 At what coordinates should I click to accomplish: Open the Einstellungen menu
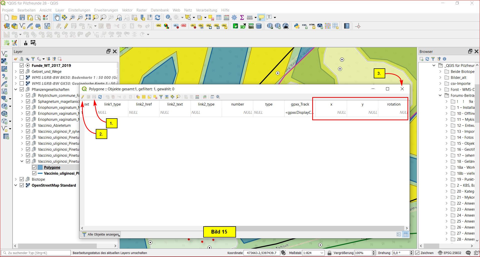[79, 10]
